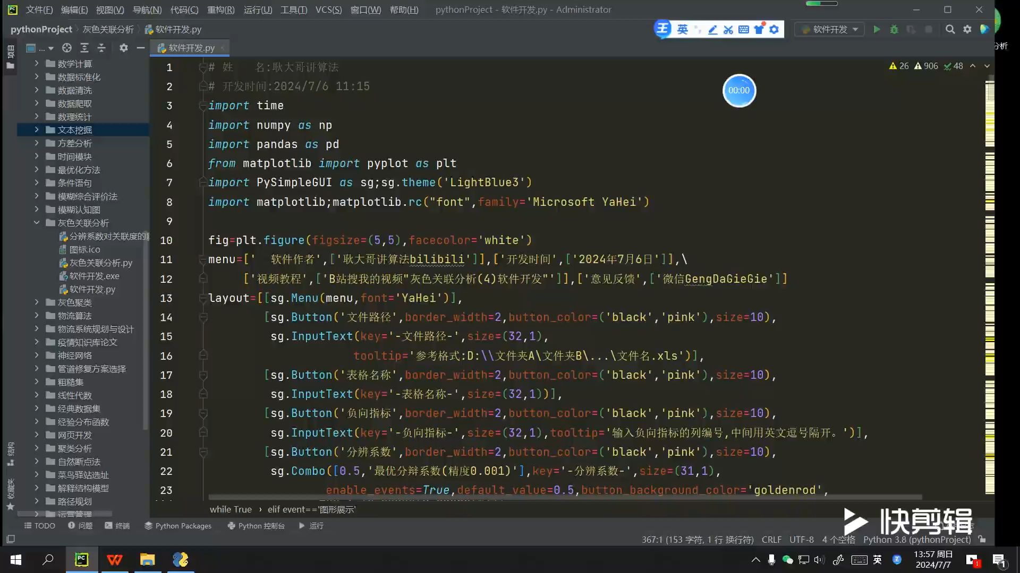Collapse the 灰色关联分析 folder
Screen dimensions: 1020x573
[37, 223]
